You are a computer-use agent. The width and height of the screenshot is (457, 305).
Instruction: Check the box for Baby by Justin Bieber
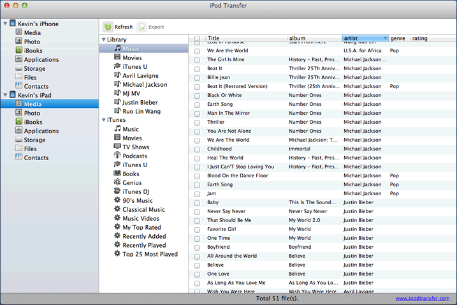198,203
